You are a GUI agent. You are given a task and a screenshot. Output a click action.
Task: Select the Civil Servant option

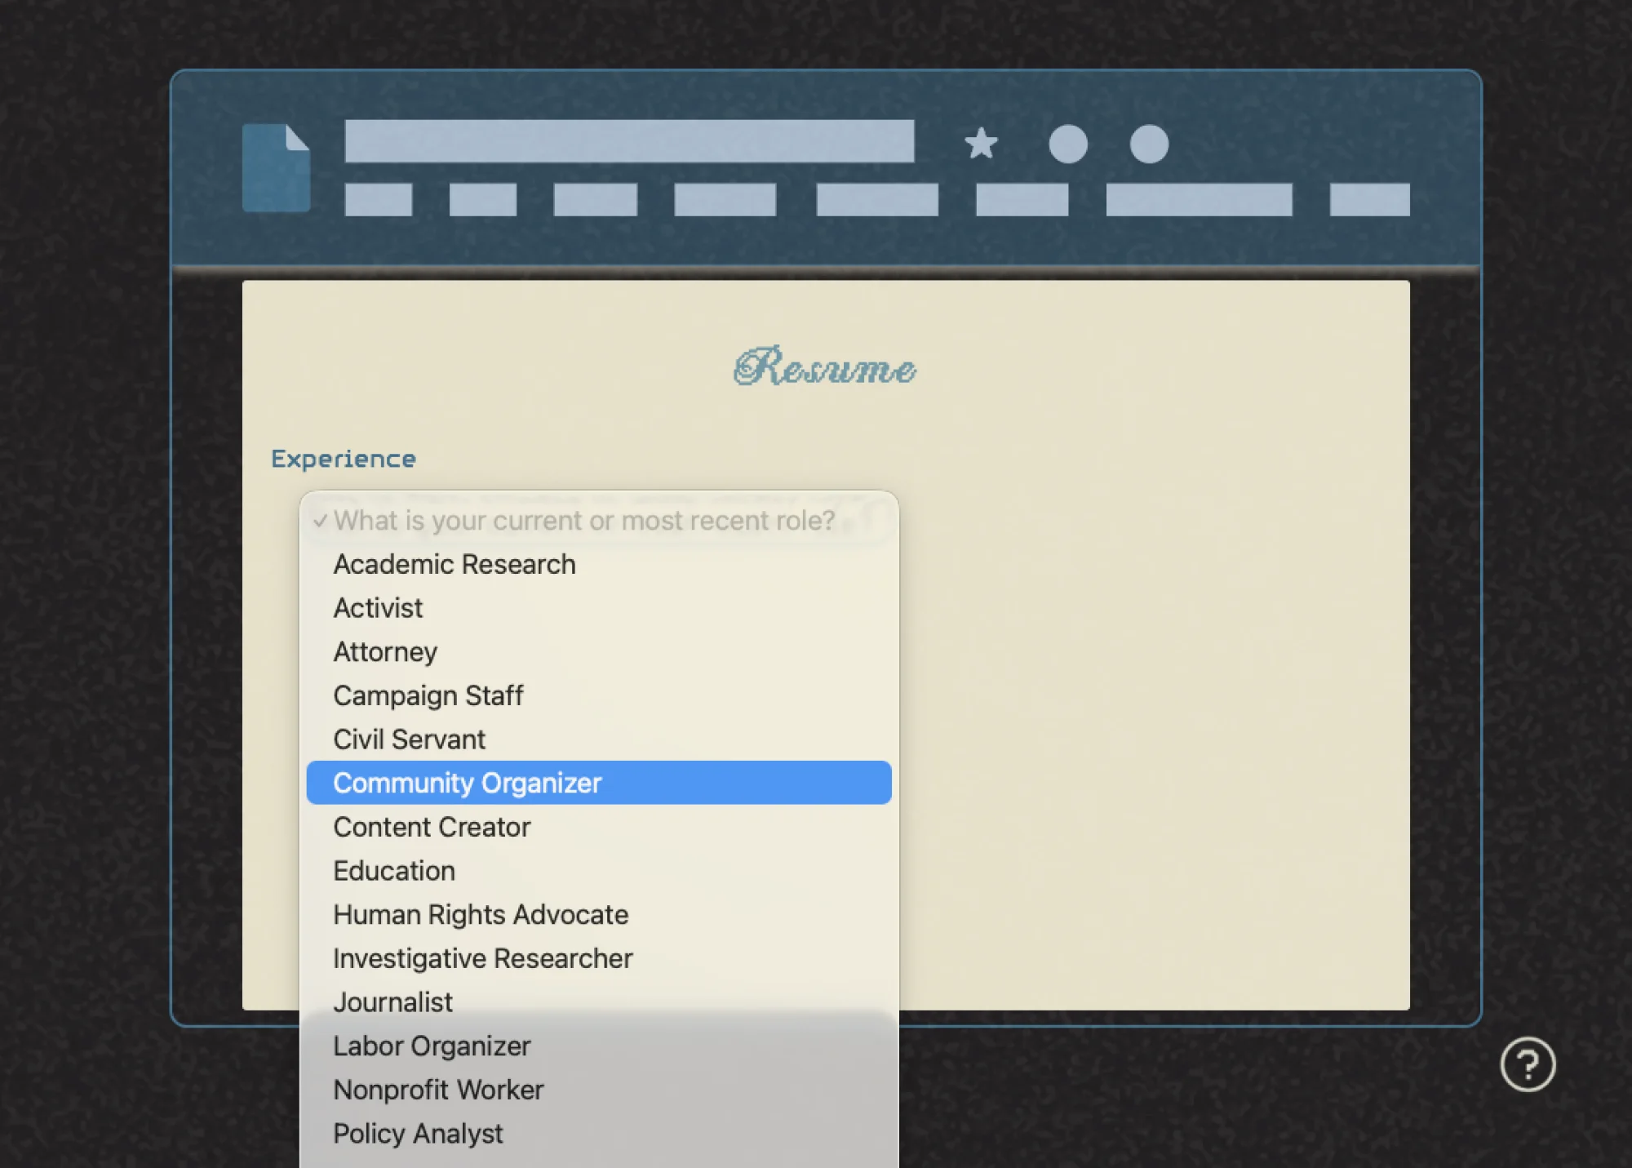[408, 739]
